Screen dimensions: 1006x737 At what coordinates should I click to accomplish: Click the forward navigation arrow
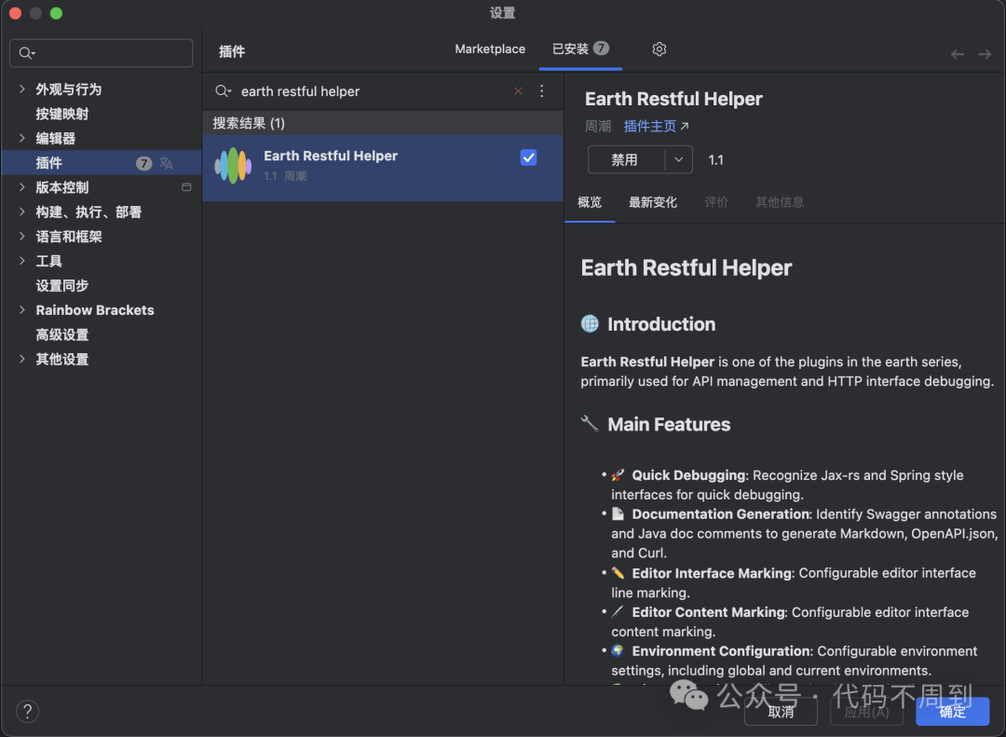click(x=985, y=53)
